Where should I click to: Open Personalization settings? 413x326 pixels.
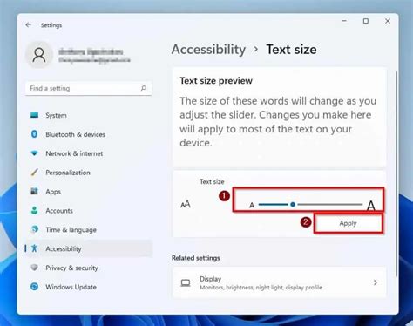[x=89, y=173]
